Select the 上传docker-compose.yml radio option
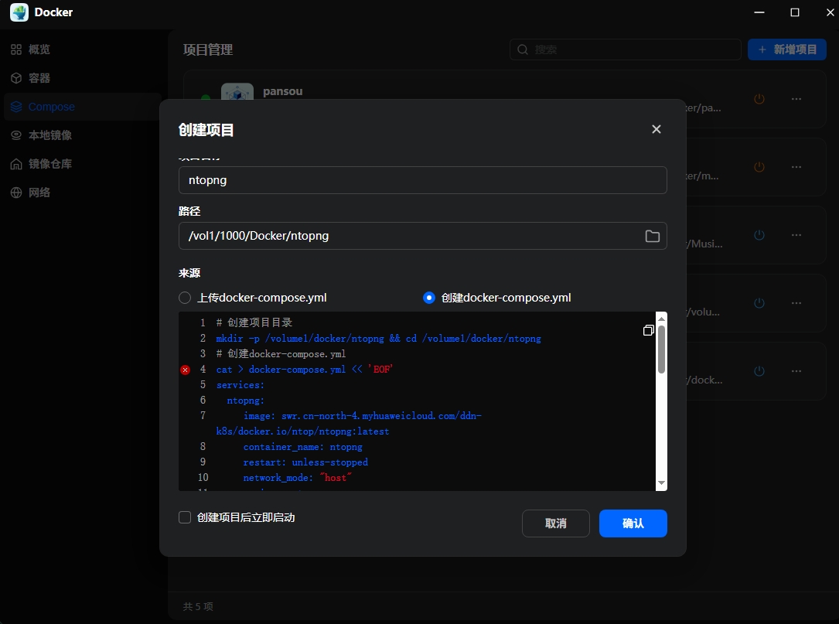Viewport: 839px width, 624px height. tap(184, 297)
